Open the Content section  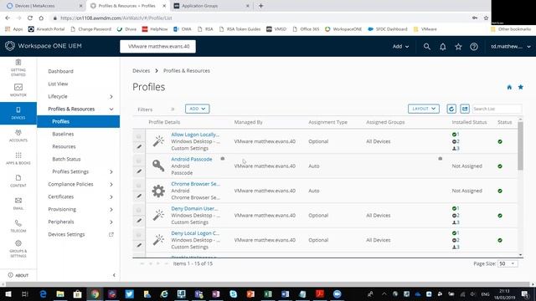point(18,181)
